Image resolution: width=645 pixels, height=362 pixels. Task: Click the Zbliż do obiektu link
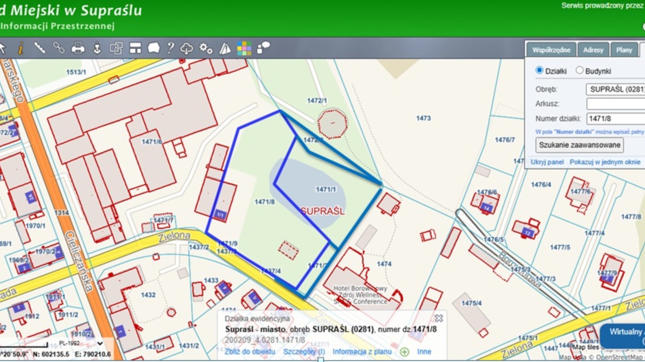click(250, 352)
